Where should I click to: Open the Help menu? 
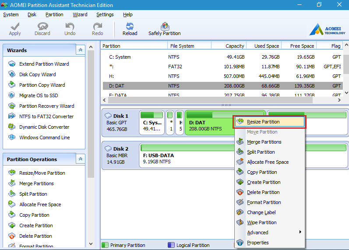[127, 14]
